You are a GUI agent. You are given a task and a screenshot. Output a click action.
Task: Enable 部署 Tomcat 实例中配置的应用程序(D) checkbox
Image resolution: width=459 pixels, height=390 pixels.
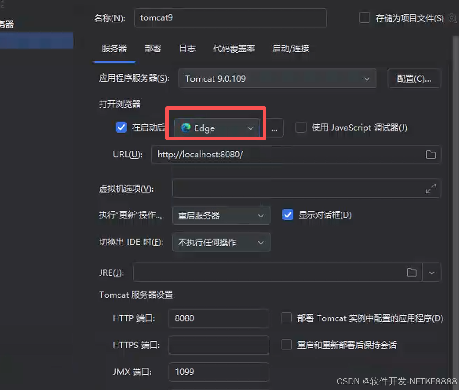(x=286, y=318)
